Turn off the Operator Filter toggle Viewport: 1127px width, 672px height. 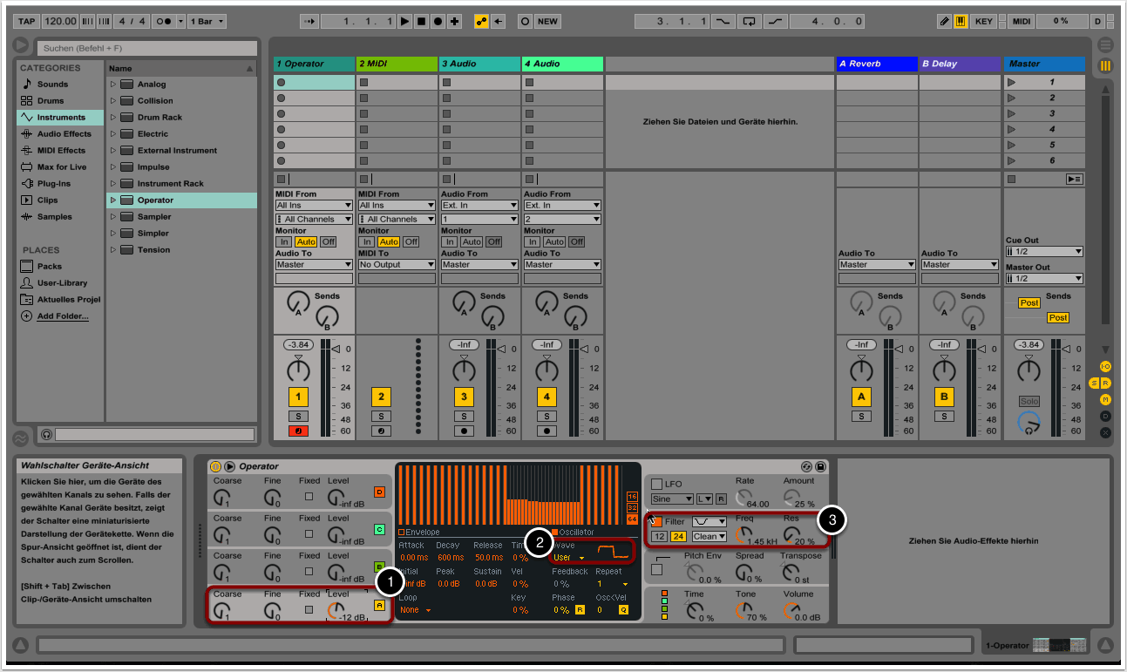pos(657,521)
